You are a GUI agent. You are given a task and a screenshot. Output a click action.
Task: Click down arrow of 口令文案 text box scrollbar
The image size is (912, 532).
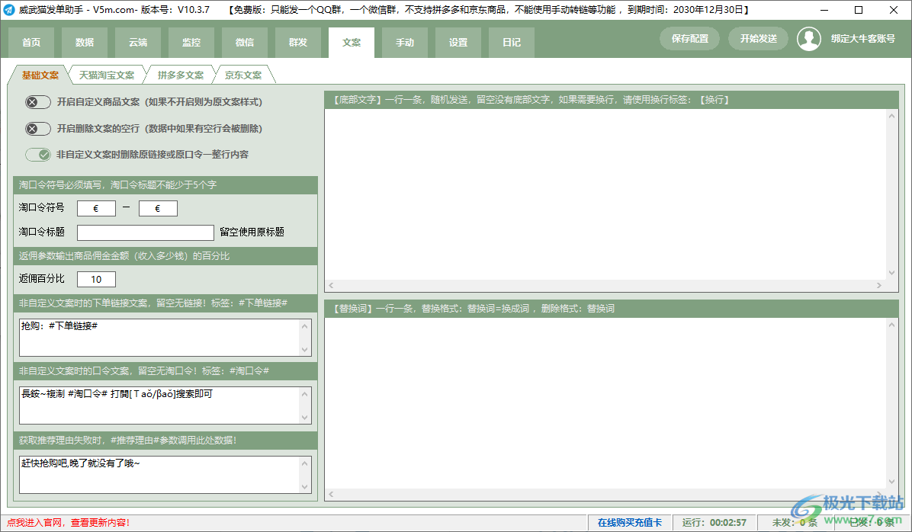[x=305, y=418]
